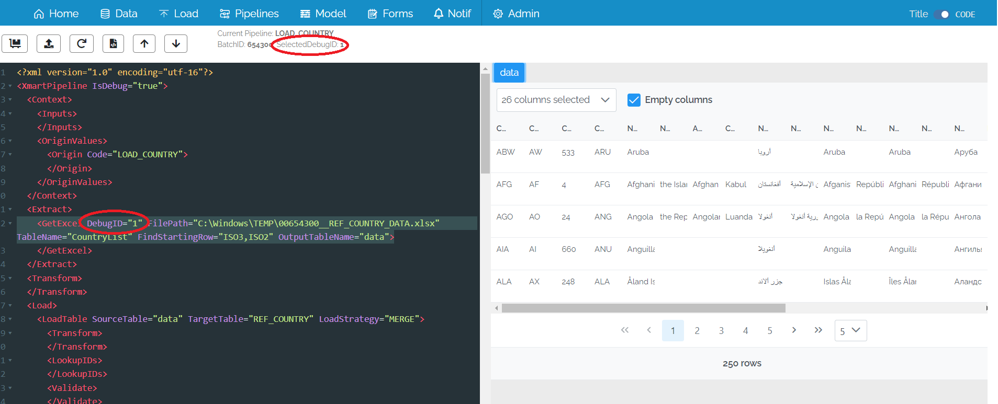The image size is (998, 404).
Task: Click the ABW cell in table
Action: 506,152
